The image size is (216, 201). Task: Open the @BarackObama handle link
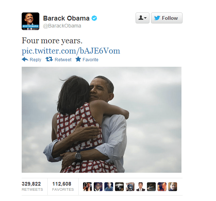point(62,26)
